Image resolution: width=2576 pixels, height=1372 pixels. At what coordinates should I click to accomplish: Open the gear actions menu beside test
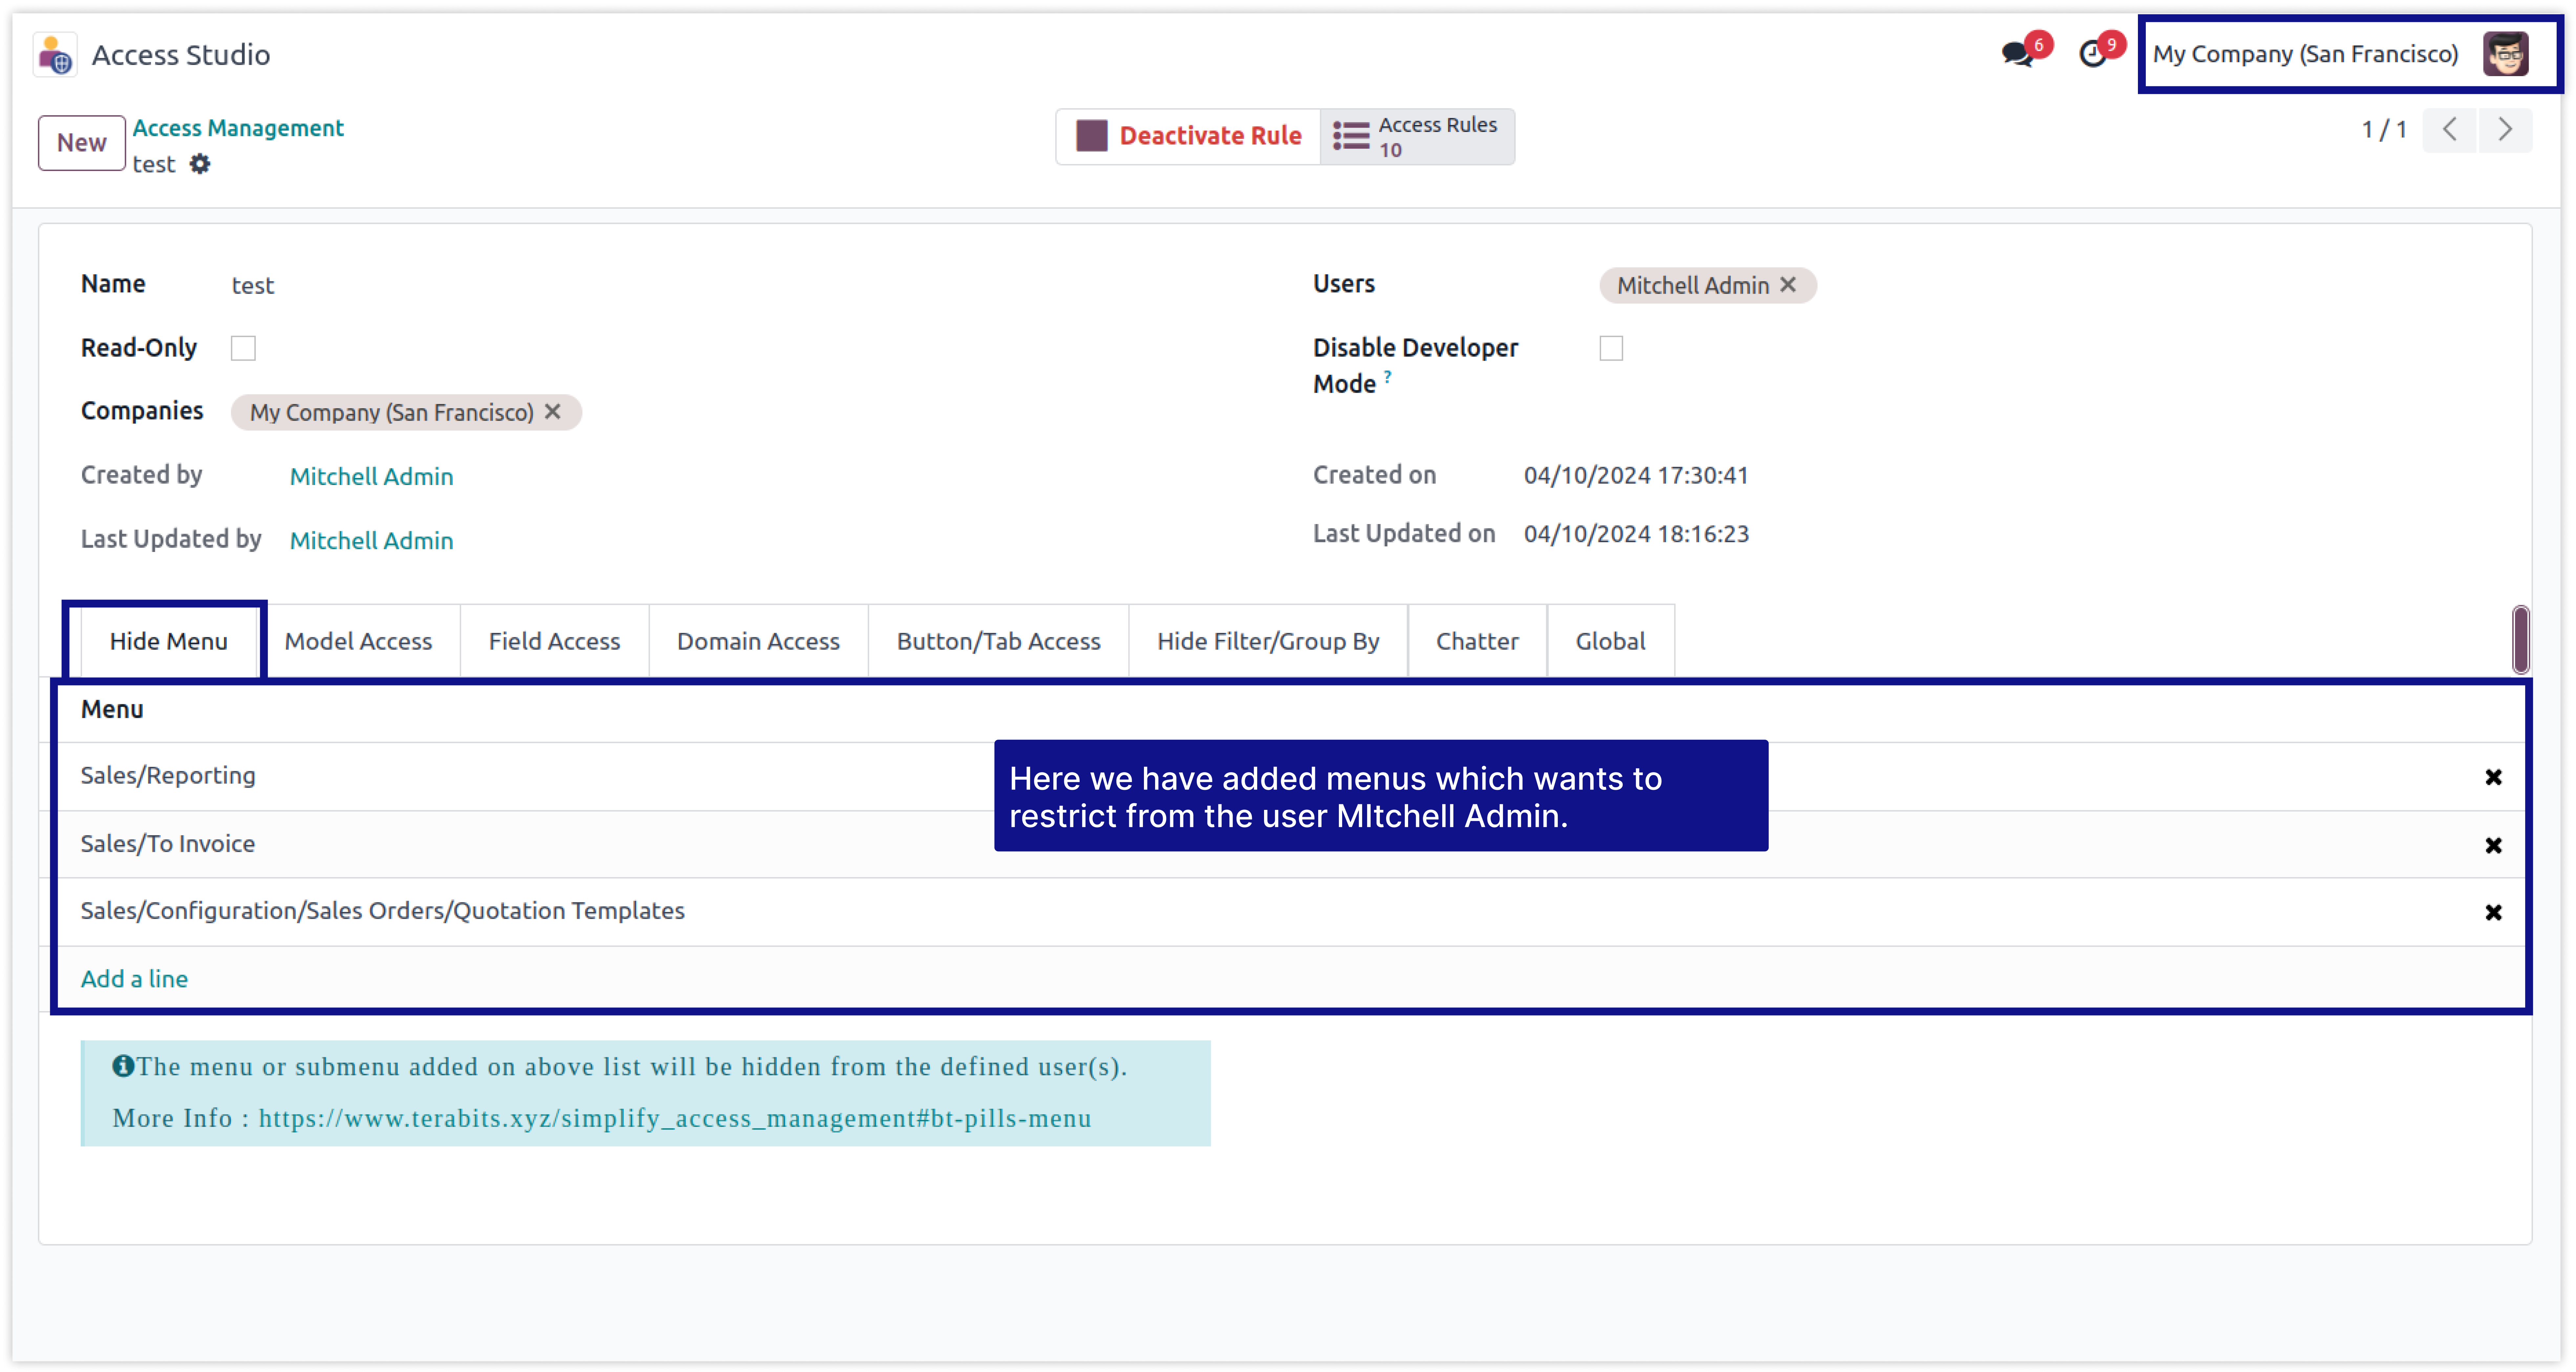200,164
